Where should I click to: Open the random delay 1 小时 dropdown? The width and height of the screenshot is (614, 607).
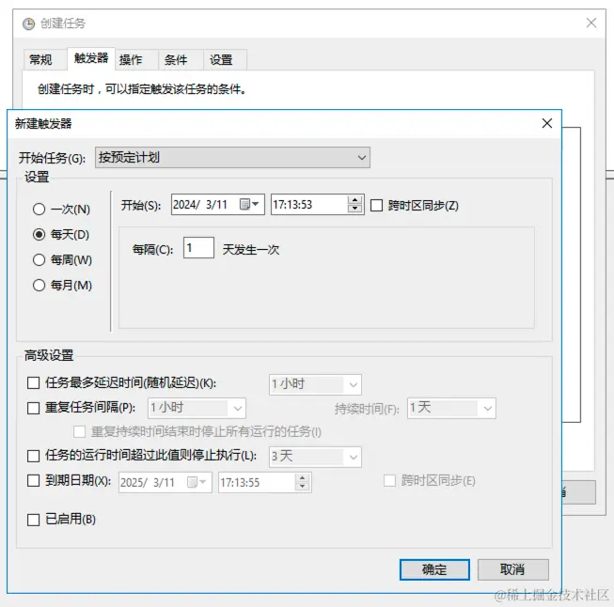(x=315, y=384)
